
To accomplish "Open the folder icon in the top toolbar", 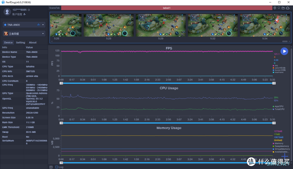I will 283,8.
